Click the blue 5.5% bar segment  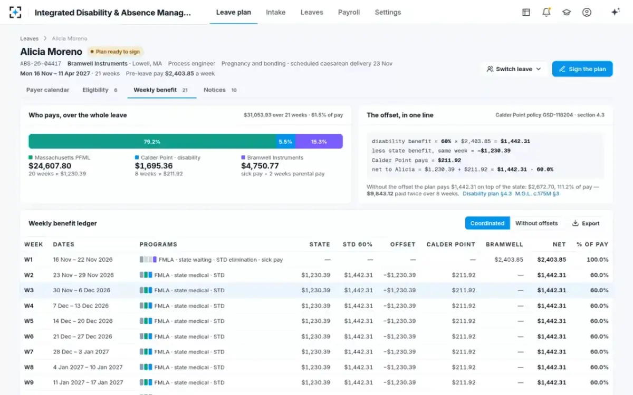[x=285, y=142]
